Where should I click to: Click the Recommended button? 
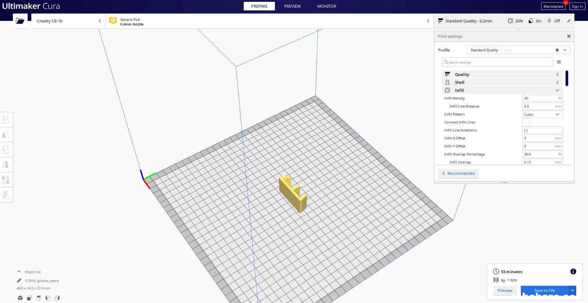pos(458,174)
